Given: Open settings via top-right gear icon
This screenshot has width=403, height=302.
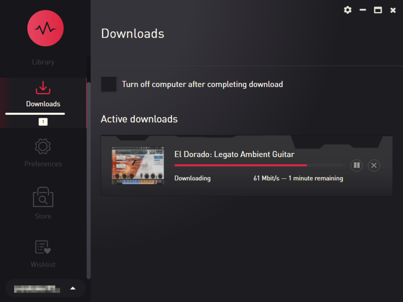Looking at the screenshot, I should pos(348,10).
